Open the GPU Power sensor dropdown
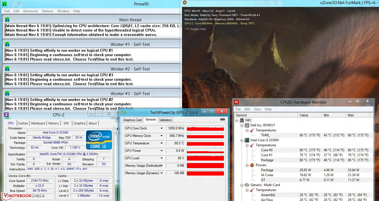379x201 pixels. coord(161,151)
